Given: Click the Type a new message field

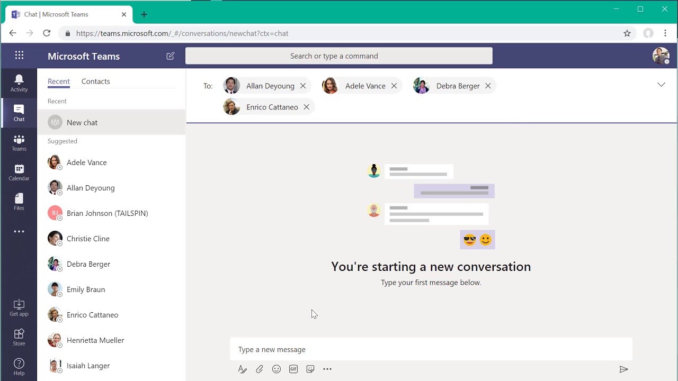Looking at the screenshot, I should [x=431, y=349].
